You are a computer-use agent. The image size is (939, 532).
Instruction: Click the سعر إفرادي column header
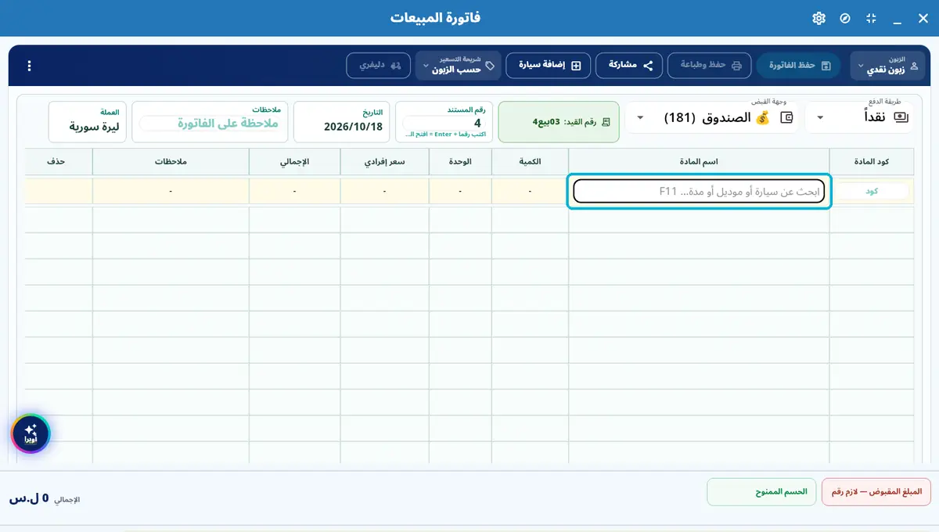click(x=384, y=161)
